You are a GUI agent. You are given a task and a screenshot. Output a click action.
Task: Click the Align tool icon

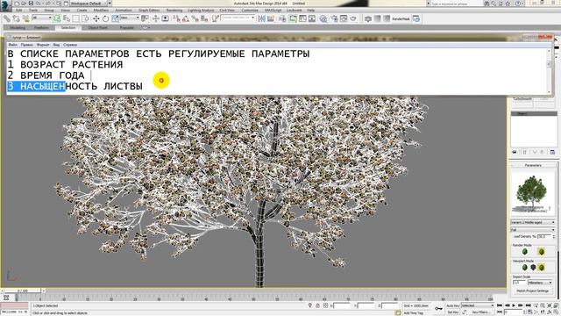coord(271,18)
